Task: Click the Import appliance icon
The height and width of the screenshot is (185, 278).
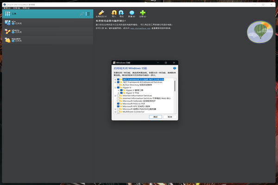Action: coord(114,13)
